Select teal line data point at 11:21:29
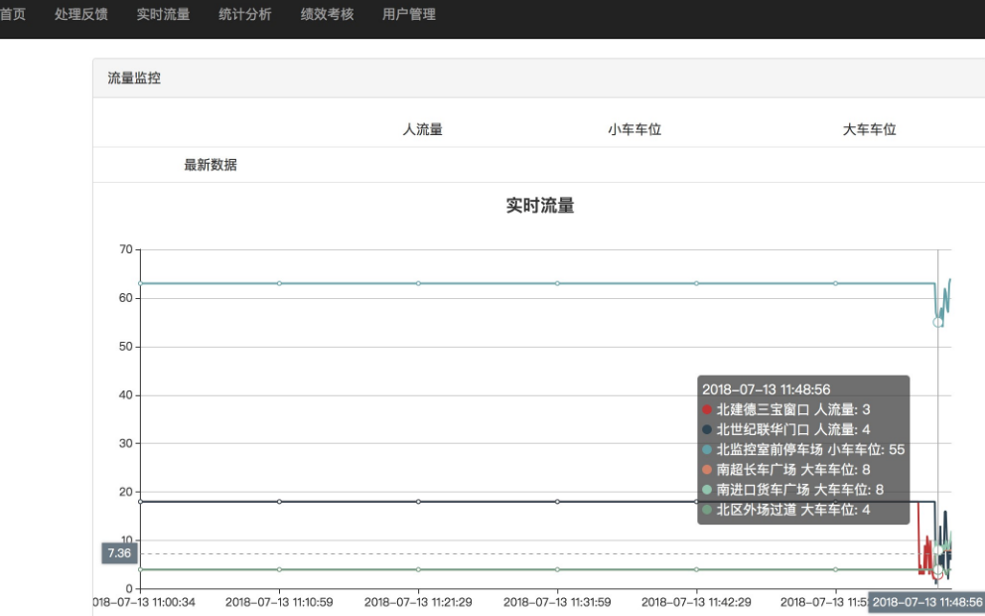Viewport: 985px width, 616px height. coord(418,283)
